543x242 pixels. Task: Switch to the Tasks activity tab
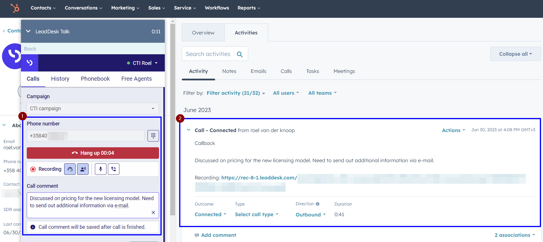tap(313, 71)
